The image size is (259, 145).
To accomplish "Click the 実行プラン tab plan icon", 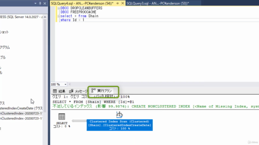I will point(93,90).
